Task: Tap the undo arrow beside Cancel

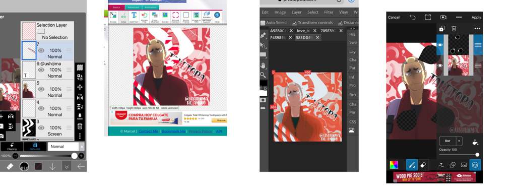Action: coord(412,17)
